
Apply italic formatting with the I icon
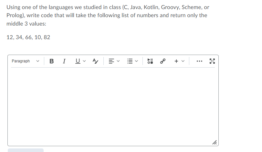point(64,61)
